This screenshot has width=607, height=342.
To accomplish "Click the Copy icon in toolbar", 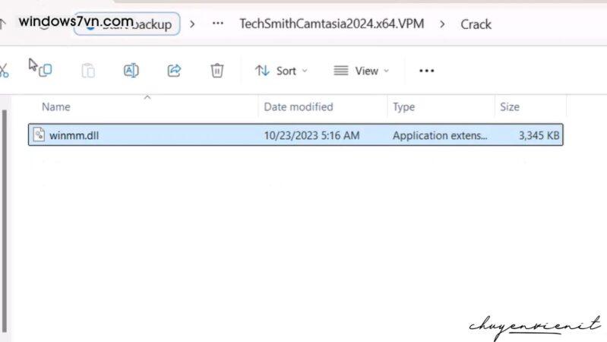I will [x=44, y=70].
